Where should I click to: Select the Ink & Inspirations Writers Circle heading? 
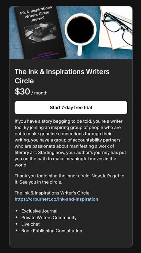click(62, 76)
